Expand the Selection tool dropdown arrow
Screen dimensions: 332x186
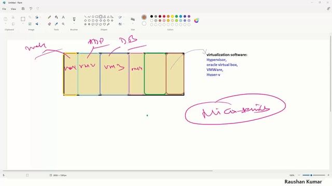point(23,23)
